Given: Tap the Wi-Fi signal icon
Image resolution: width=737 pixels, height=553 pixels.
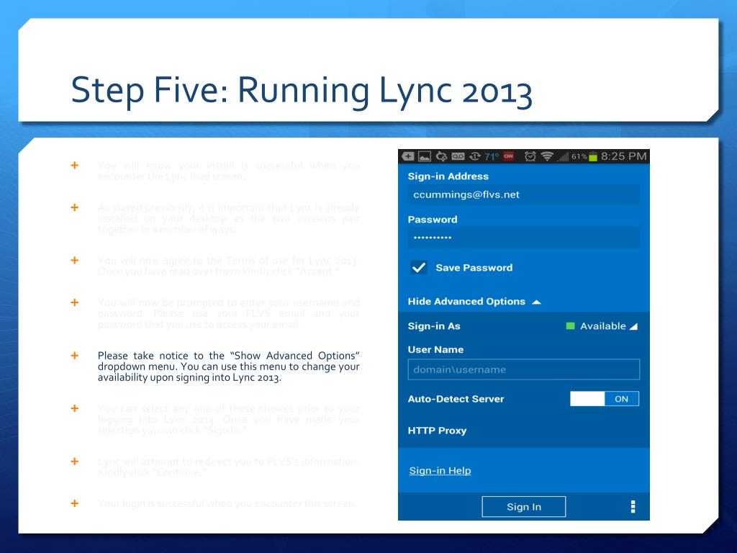Looking at the screenshot, I should click(x=547, y=156).
